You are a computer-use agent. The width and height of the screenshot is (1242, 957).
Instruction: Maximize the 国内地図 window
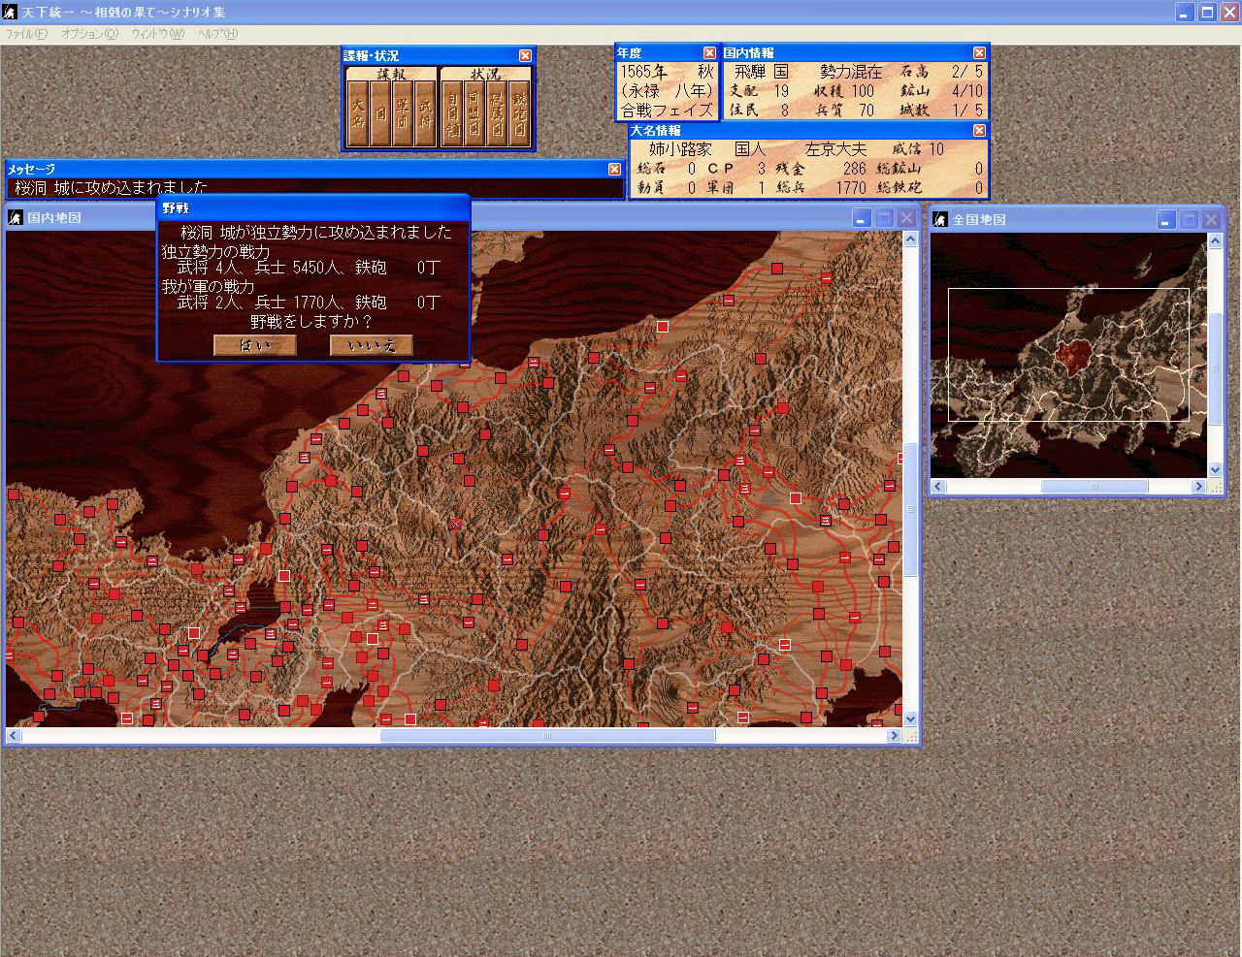coord(884,218)
